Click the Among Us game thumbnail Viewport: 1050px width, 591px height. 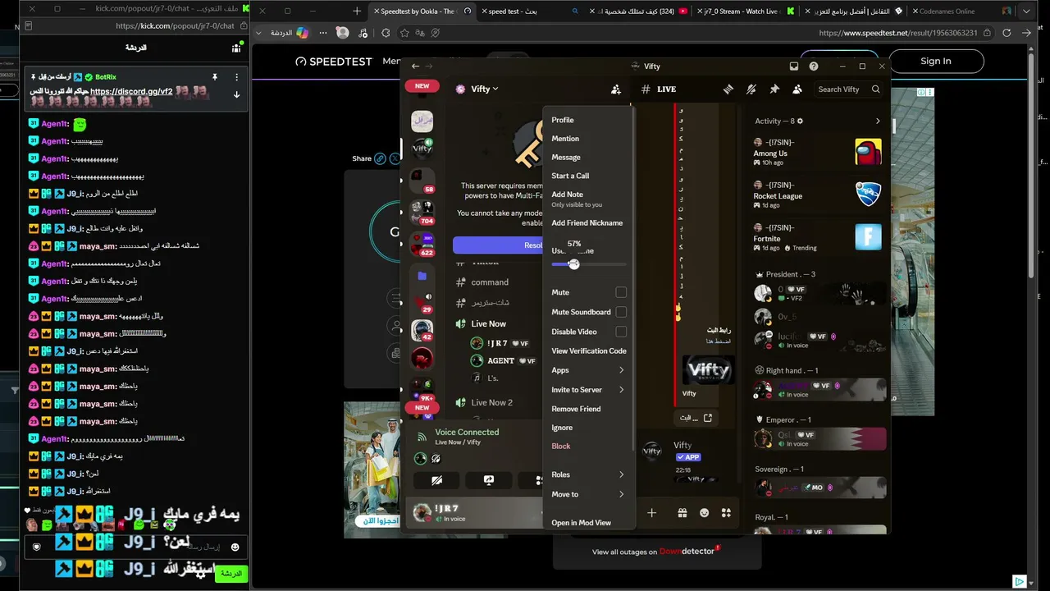(x=868, y=152)
